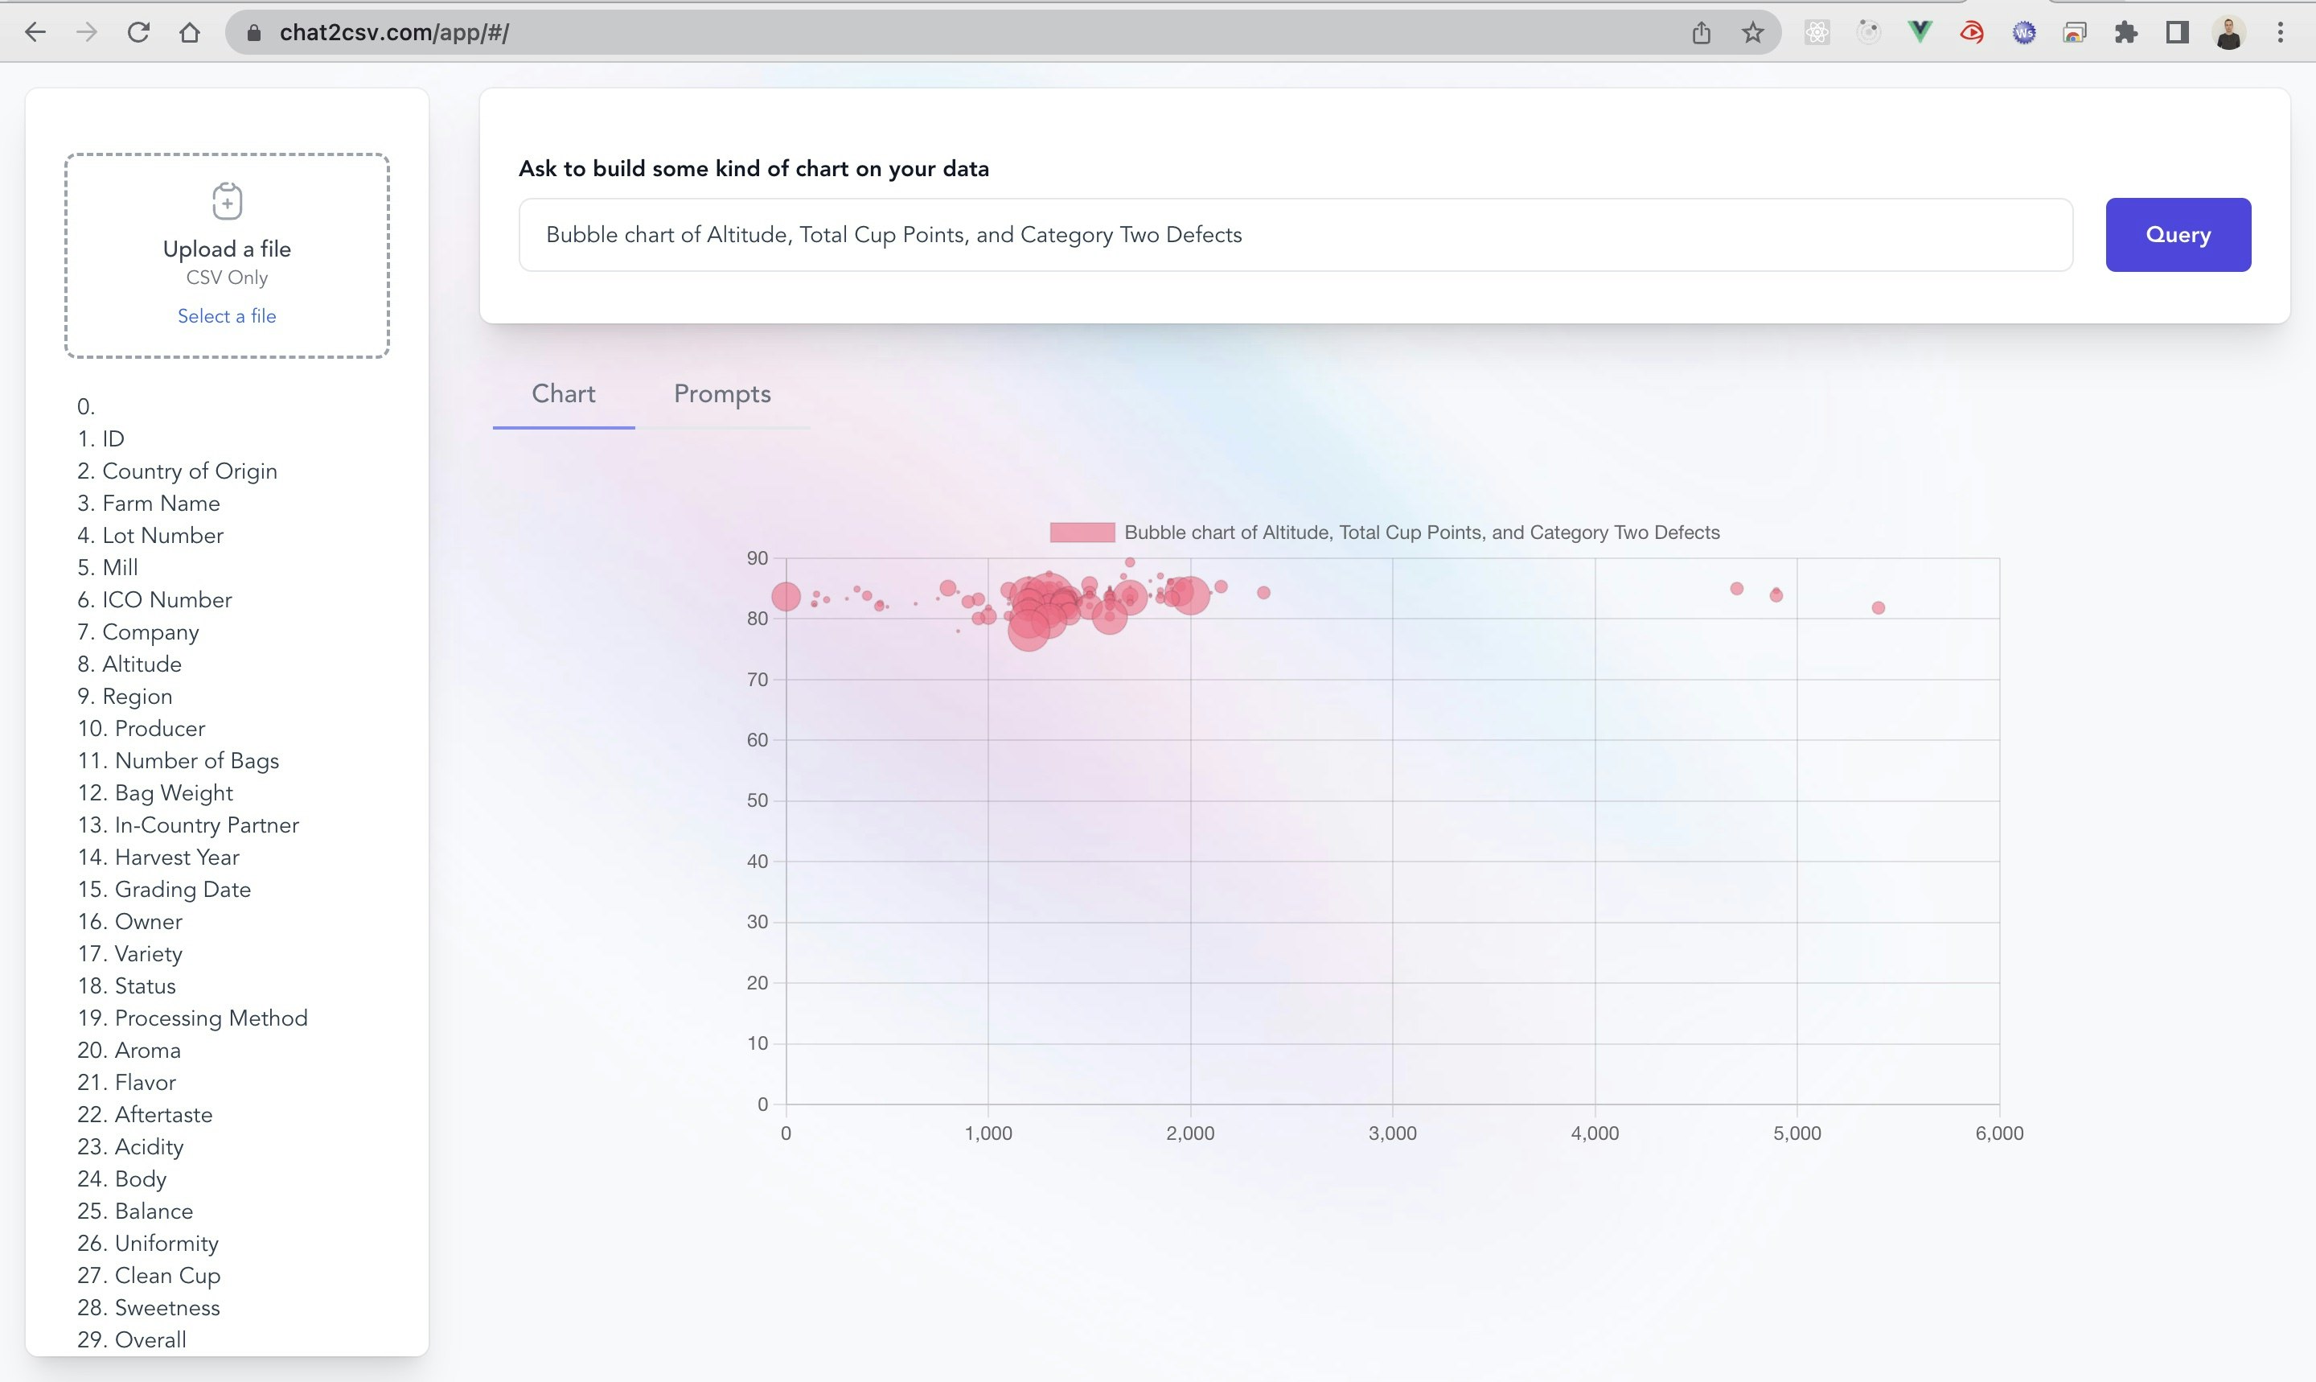Open Chrome three-dot menu

2281,33
